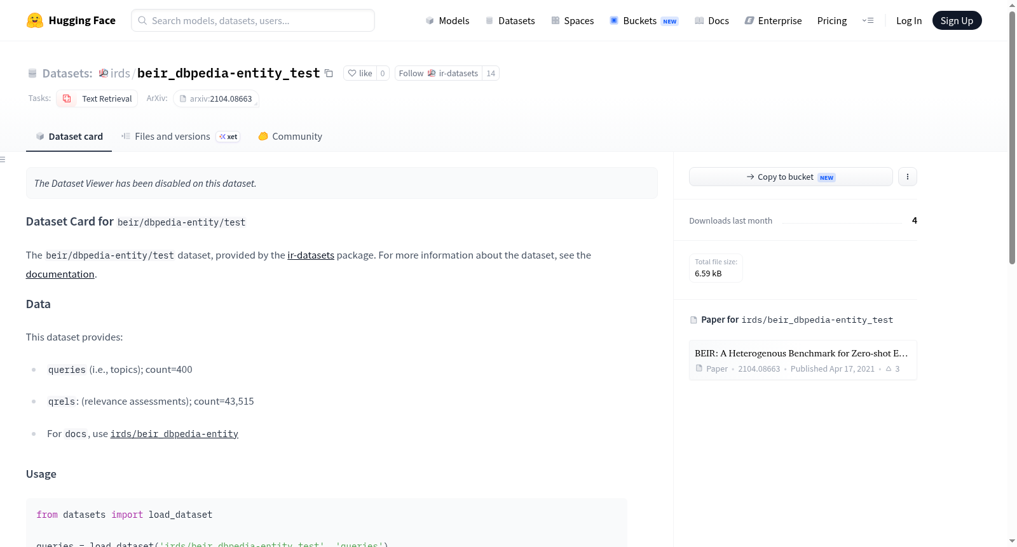Open Buckets from the top navigation
The width and height of the screenshot is (1017, 547).
644,20
